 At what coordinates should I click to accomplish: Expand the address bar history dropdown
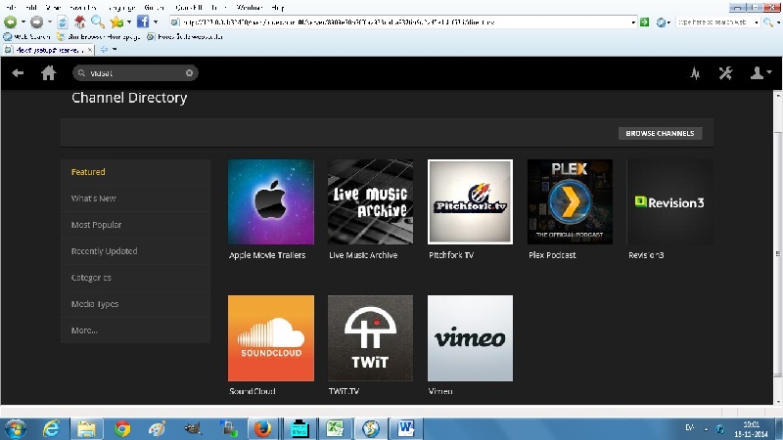click(x=633, y=22)
